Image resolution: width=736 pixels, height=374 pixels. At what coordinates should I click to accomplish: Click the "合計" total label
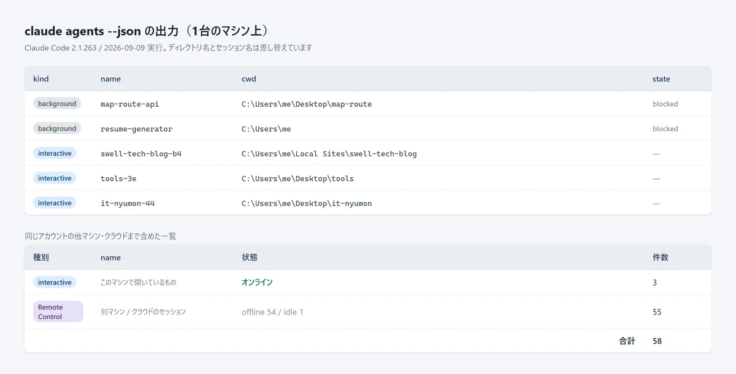627,341
